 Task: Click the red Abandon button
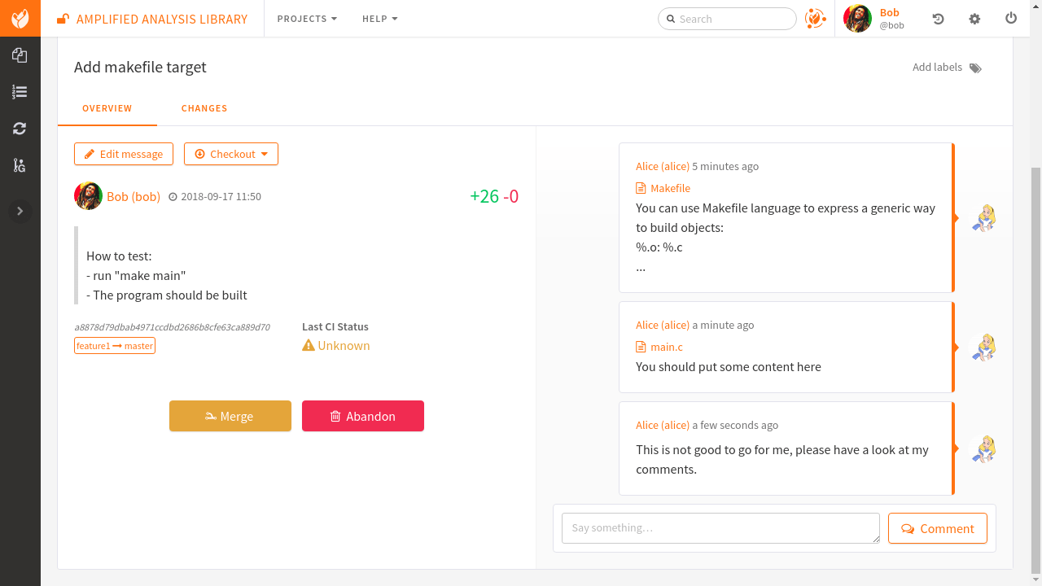[362, 416]
